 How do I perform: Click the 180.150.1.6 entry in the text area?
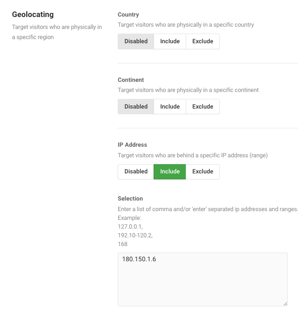(x=139, y=259)
